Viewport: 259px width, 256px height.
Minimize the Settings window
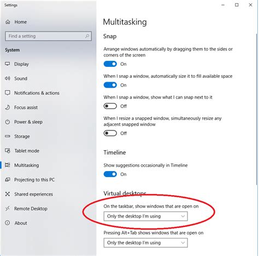coord(223,5)
